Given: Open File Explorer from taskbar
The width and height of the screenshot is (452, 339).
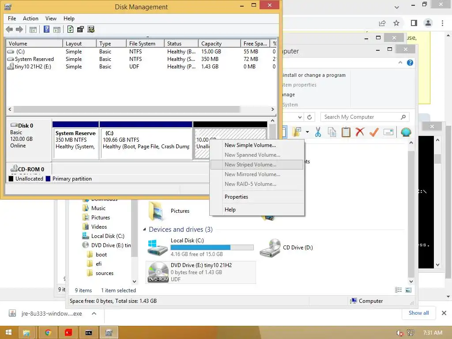Looking at the screenshot, I should [26, 333].
